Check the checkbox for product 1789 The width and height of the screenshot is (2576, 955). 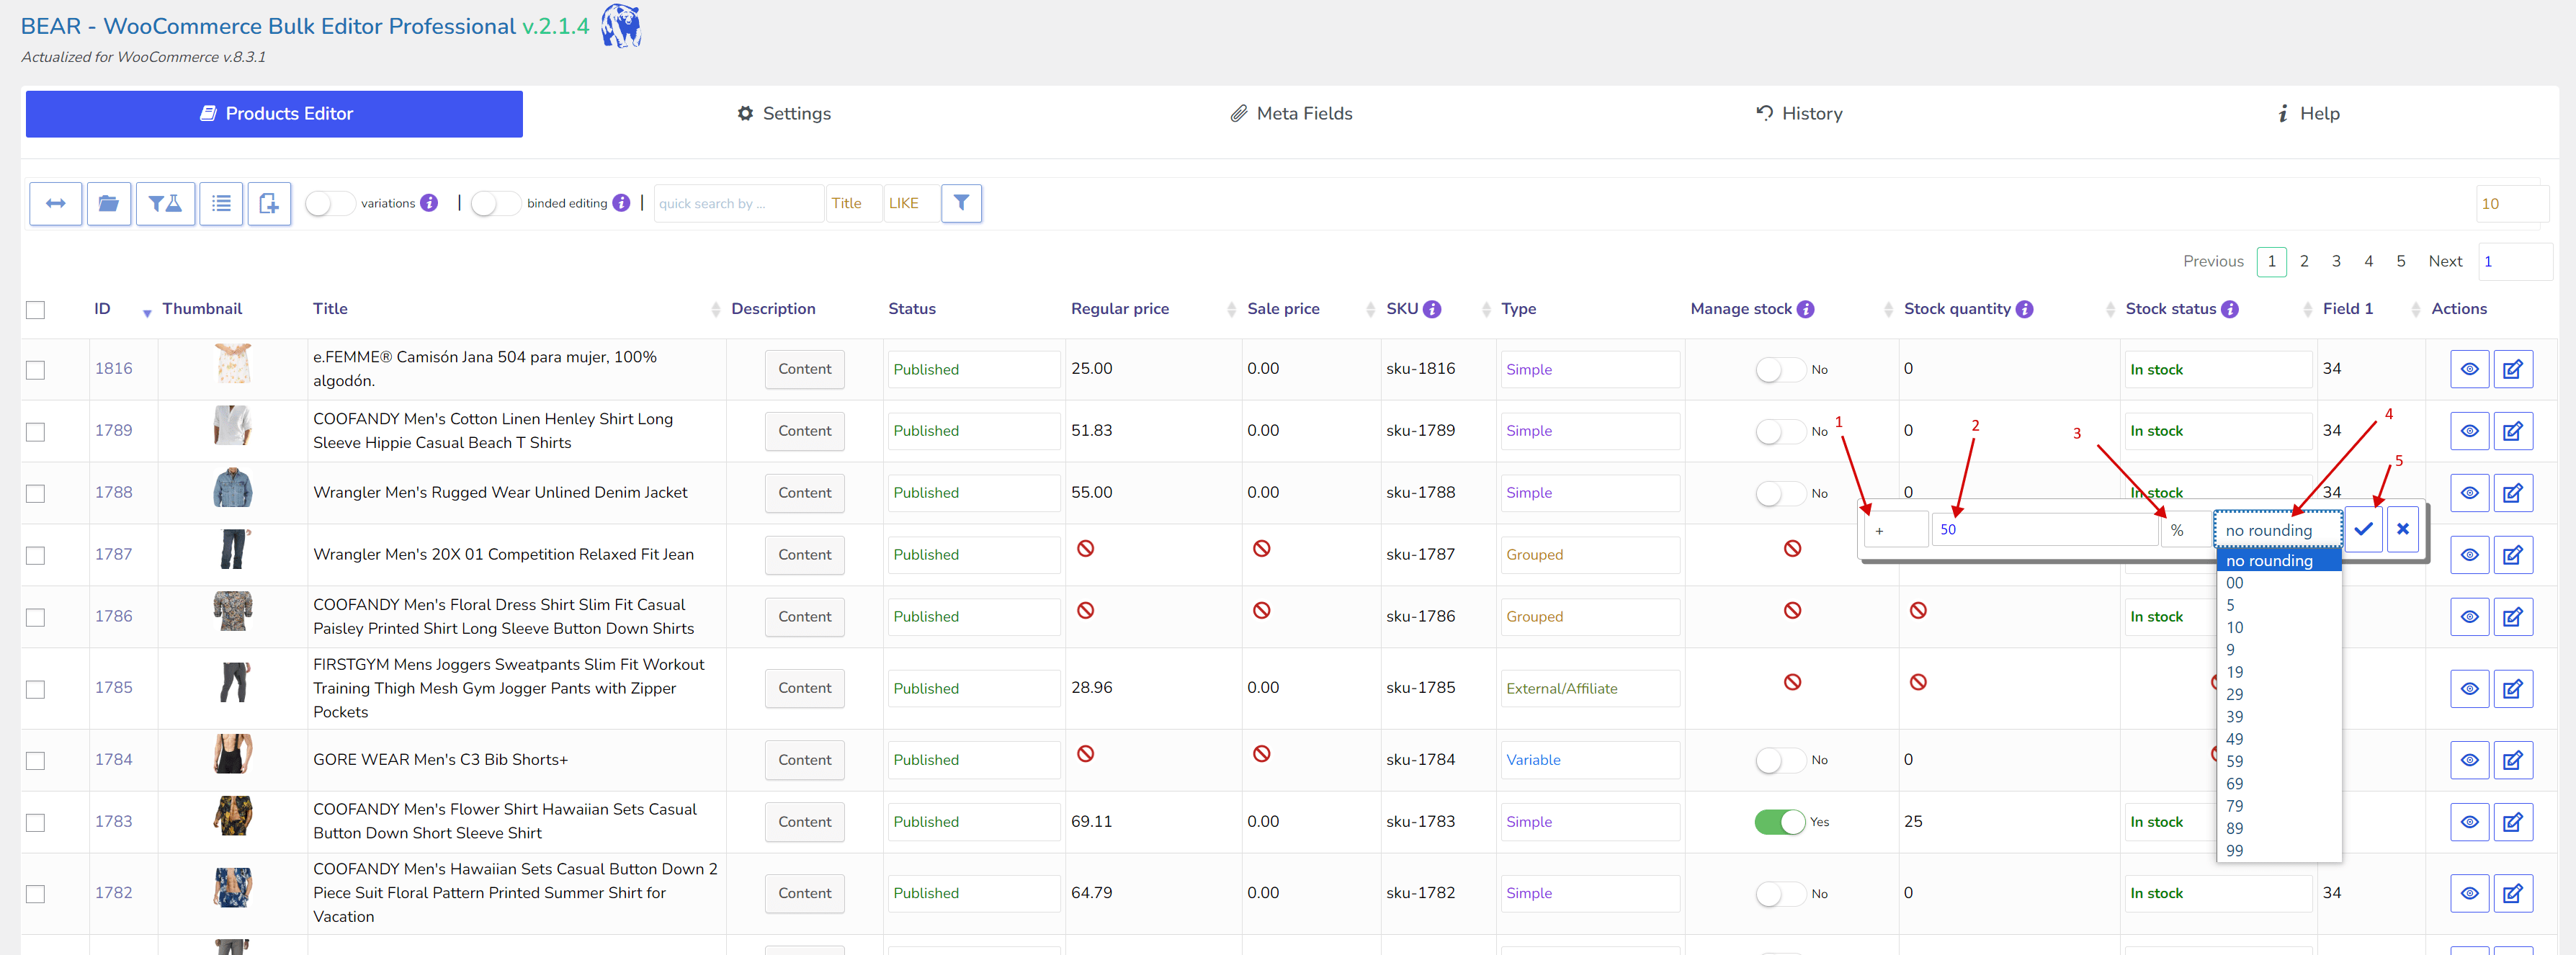click(36, 432)
